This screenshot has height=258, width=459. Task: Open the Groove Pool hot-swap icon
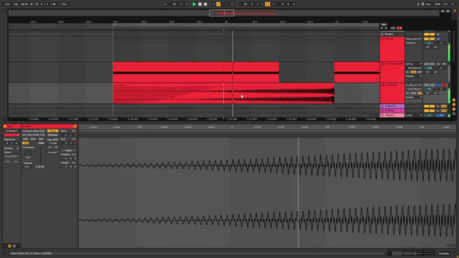click(17, 148)
